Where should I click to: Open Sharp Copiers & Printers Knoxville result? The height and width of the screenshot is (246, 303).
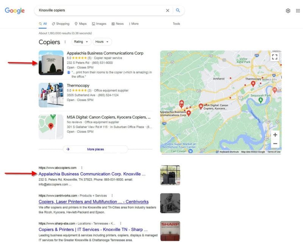pyautogui.click(x=93, y=229)
